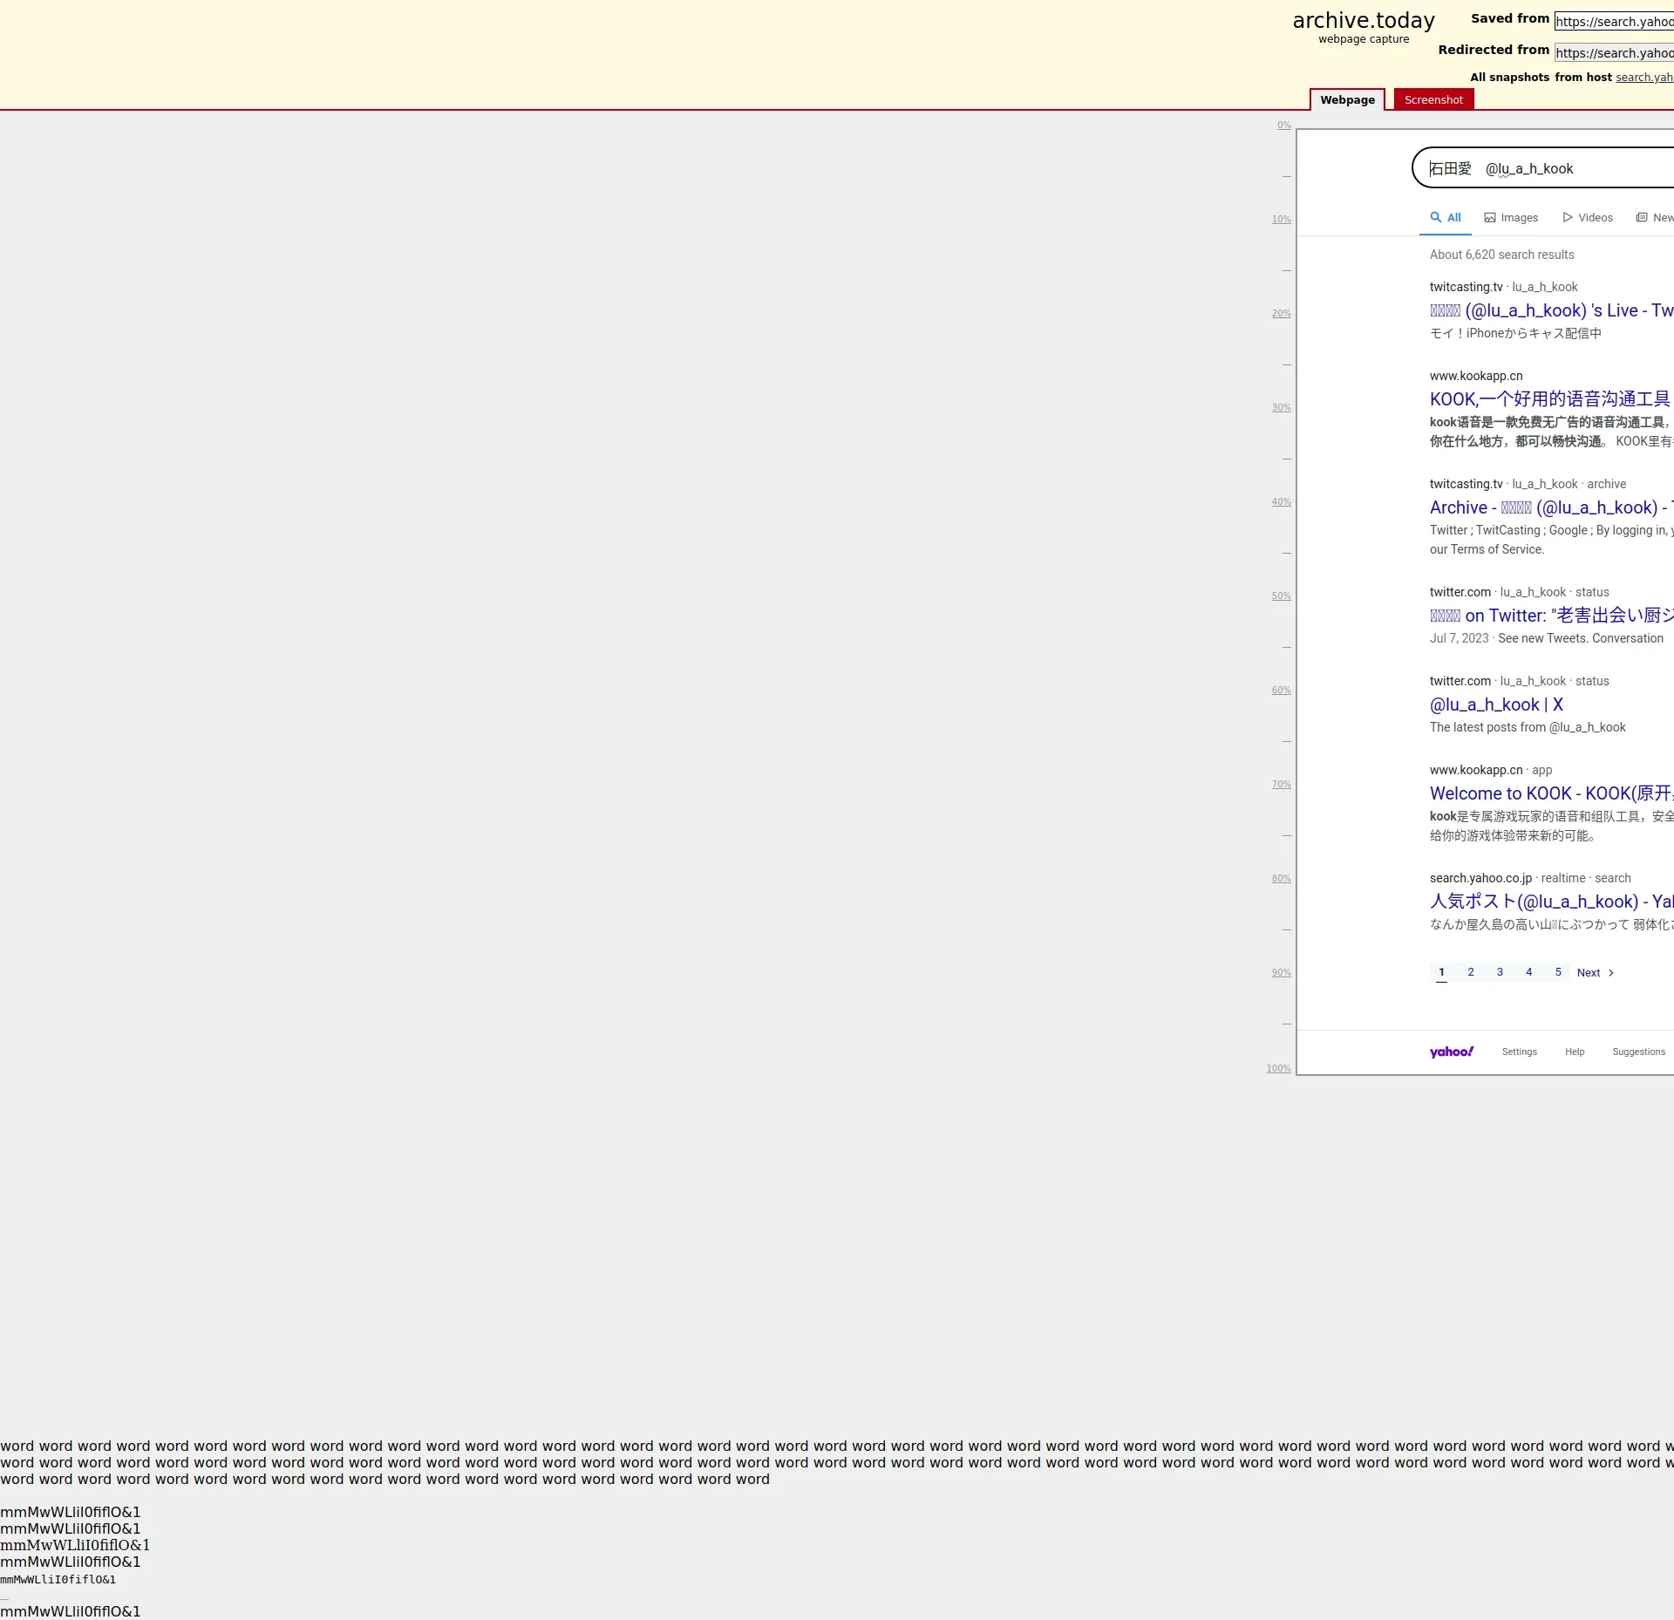This screenshot has width=1674, height=1620.
Task: Open the 'on Twitter: 老害出会い厨' result
Action: click(x=1552, y=616)
